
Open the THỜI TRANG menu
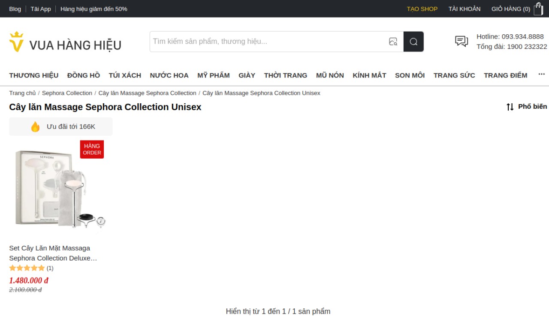pyautogui.click(x=286, y=75)
